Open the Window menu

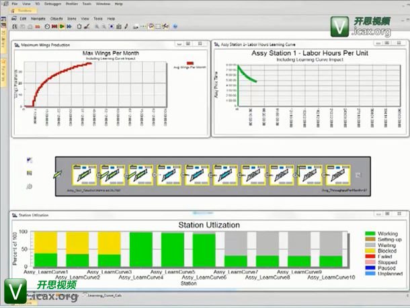(103, 4)
